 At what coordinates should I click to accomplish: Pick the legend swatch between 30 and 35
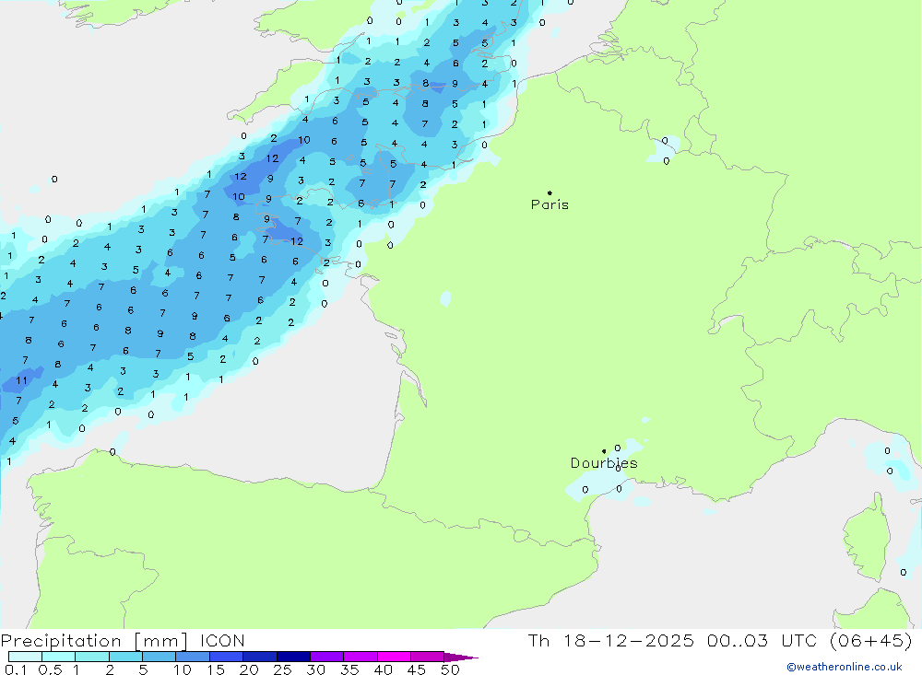point(327,657)
